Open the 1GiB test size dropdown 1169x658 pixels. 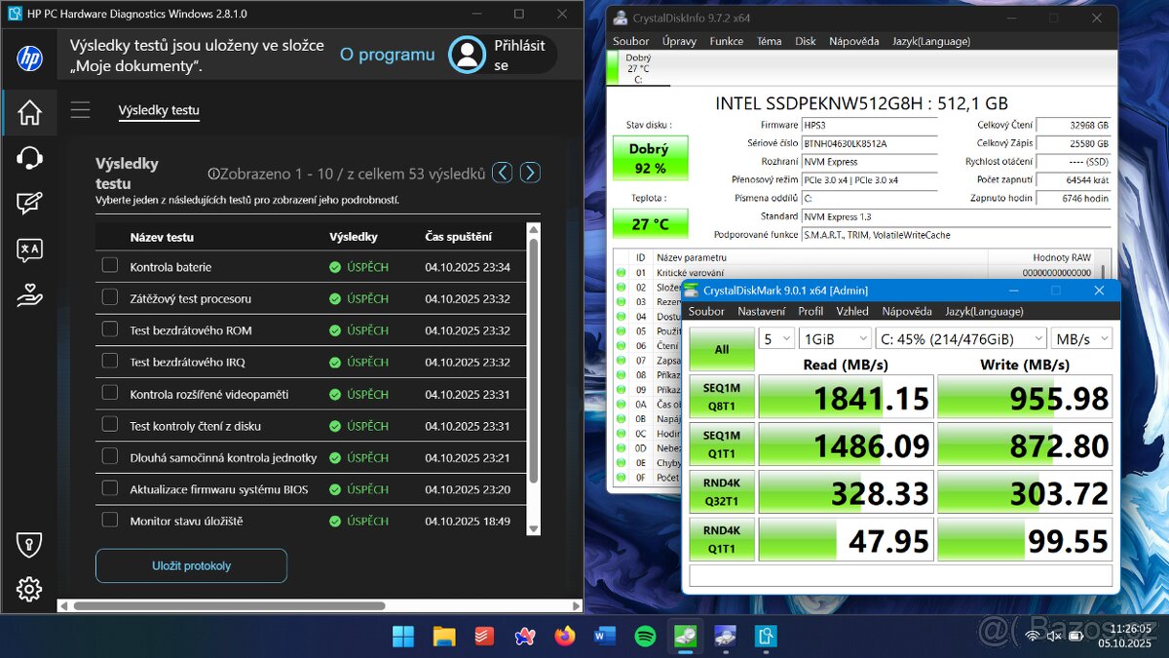click(834, 338)
